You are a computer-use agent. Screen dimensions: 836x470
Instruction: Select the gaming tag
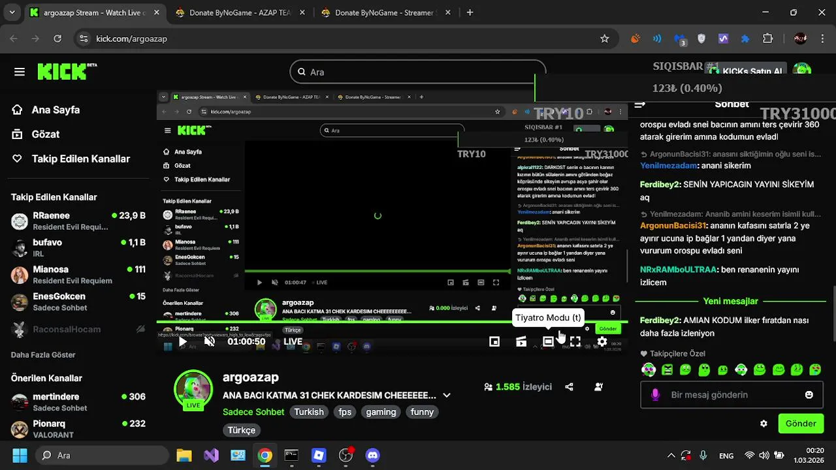[381, 412]
